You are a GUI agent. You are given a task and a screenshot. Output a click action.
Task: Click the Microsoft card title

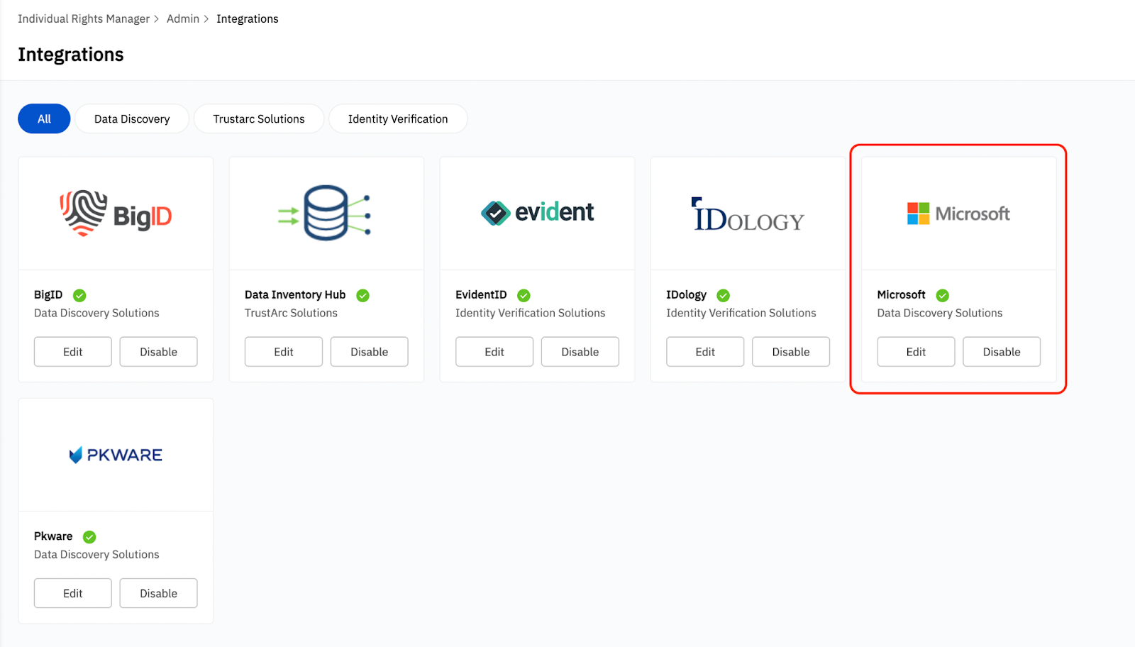901,294
